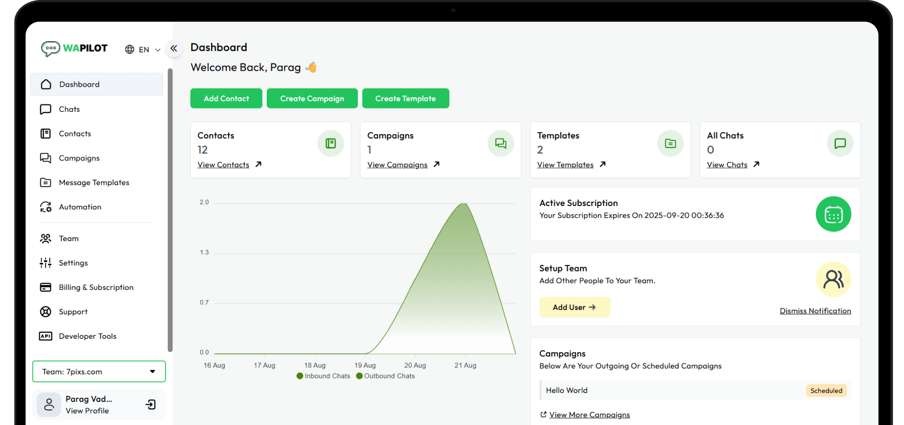
Task: Click arrow icon beside View Contacts
Action: [x=259, y=164]
